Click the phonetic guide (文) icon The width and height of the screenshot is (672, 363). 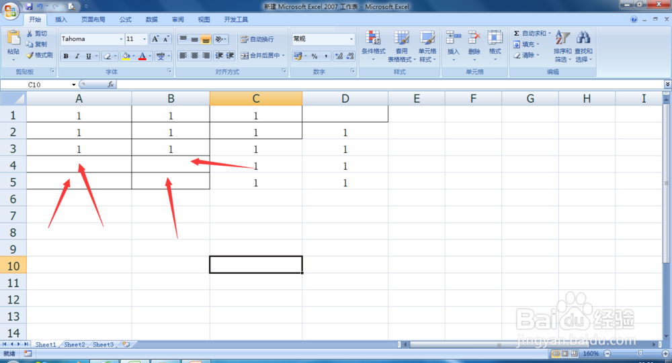(161, 56)
